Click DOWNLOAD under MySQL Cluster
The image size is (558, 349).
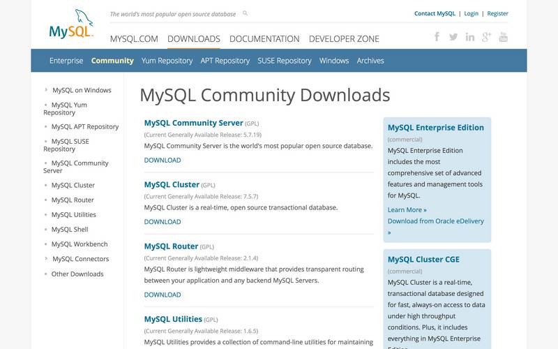[163, 222]
